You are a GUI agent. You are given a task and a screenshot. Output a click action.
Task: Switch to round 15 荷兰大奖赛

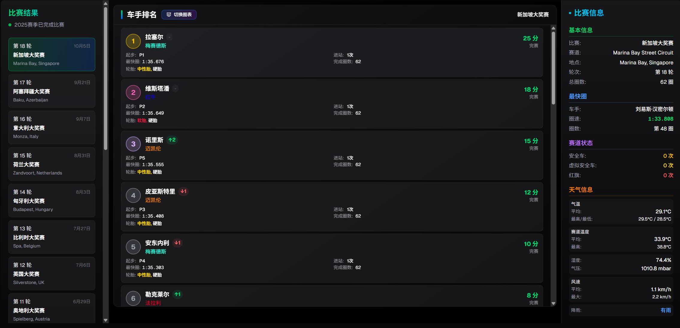click(x=52, y=164)
